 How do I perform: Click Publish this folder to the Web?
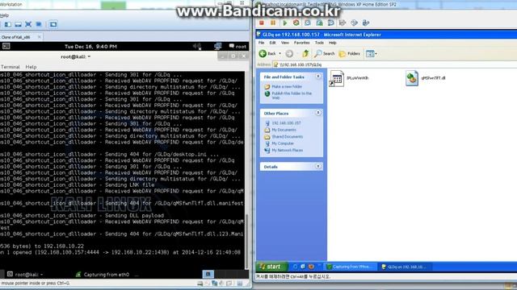pos(292,95)
